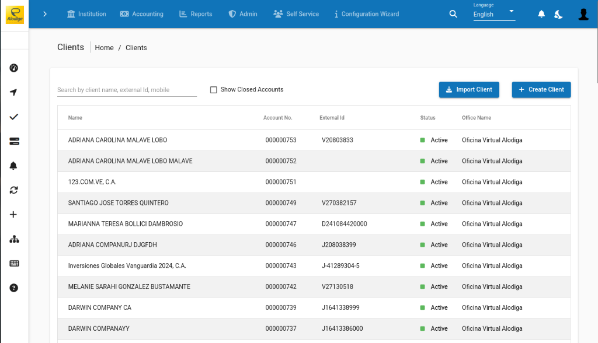598x343 pixels.
Task: Expand the Language dropdown showing English
Action: coord(493,14)
